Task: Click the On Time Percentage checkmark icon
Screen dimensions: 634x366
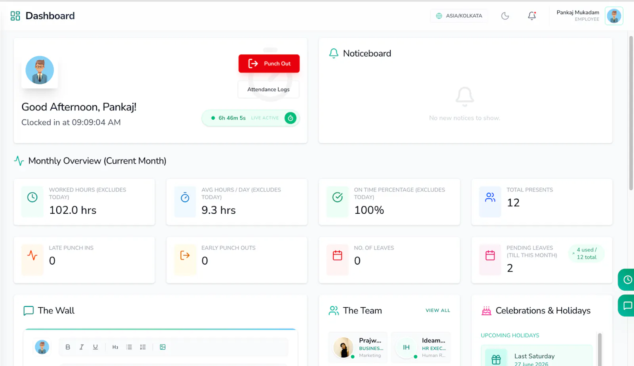Action: pos(338,197)
